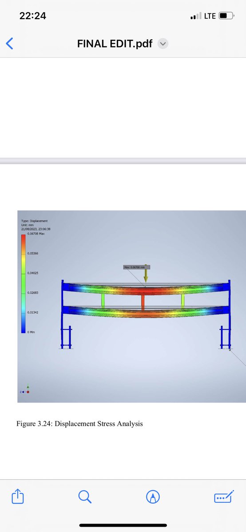246x532 pixels.
Task: Tap the 'Type: Displacement' label in figure
Action: click(x=34, y=221)
